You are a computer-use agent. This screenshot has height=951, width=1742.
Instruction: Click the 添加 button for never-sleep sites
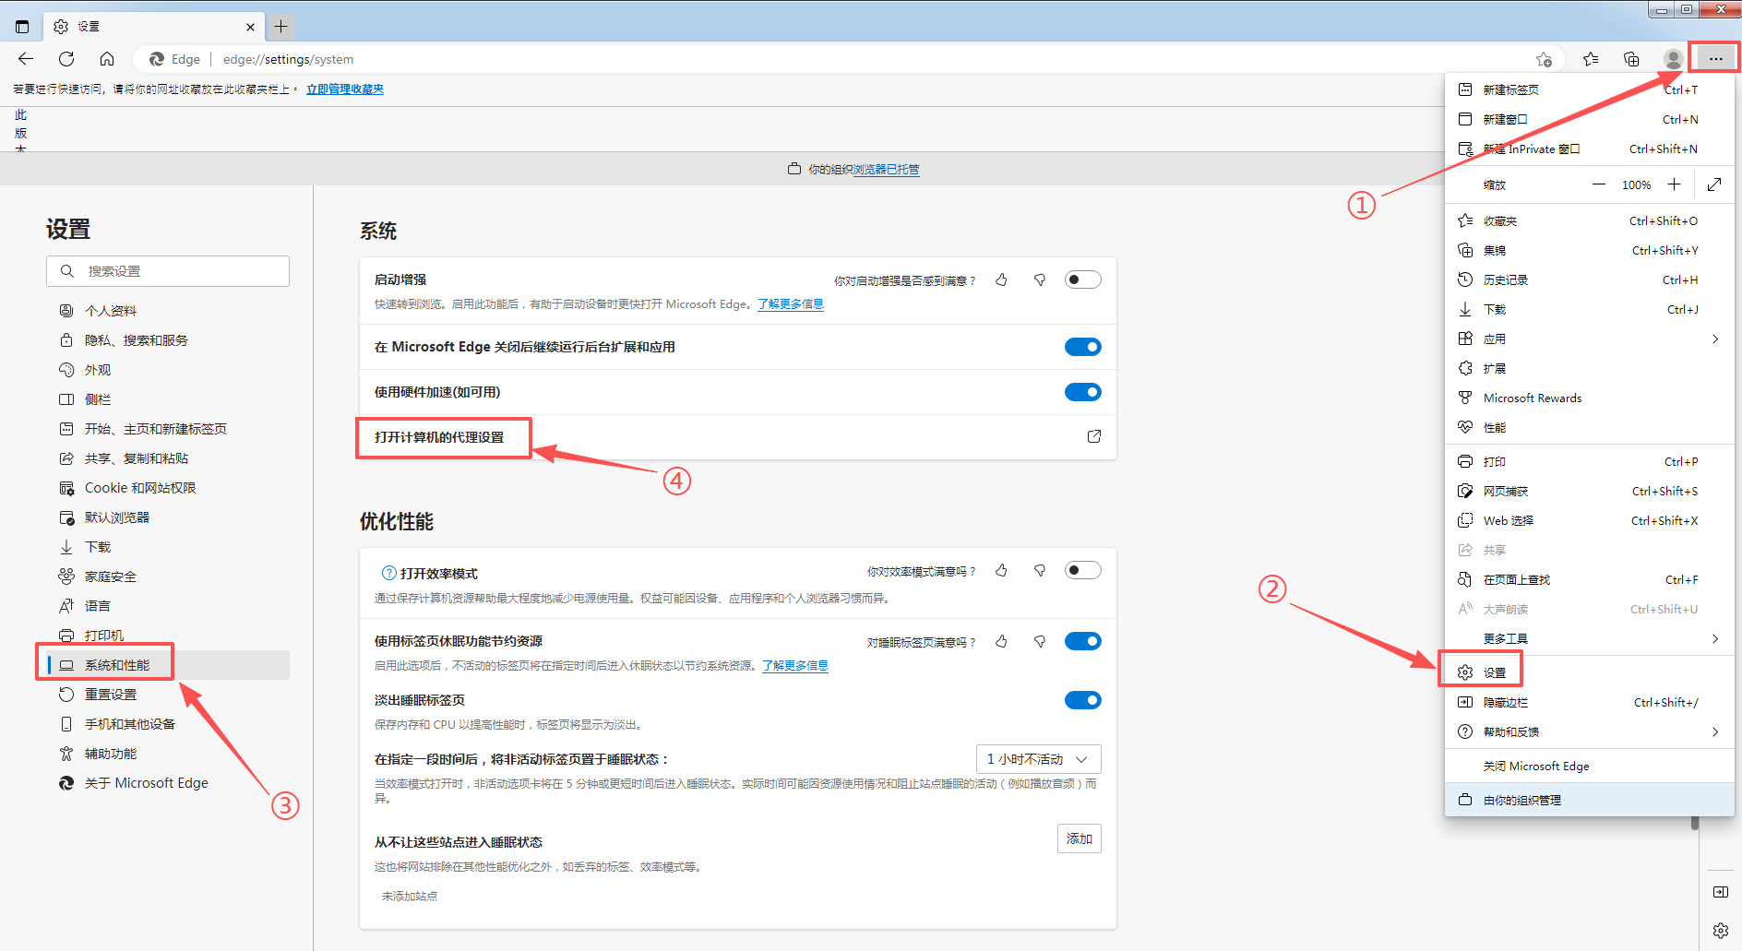(x=1079, y=838)
